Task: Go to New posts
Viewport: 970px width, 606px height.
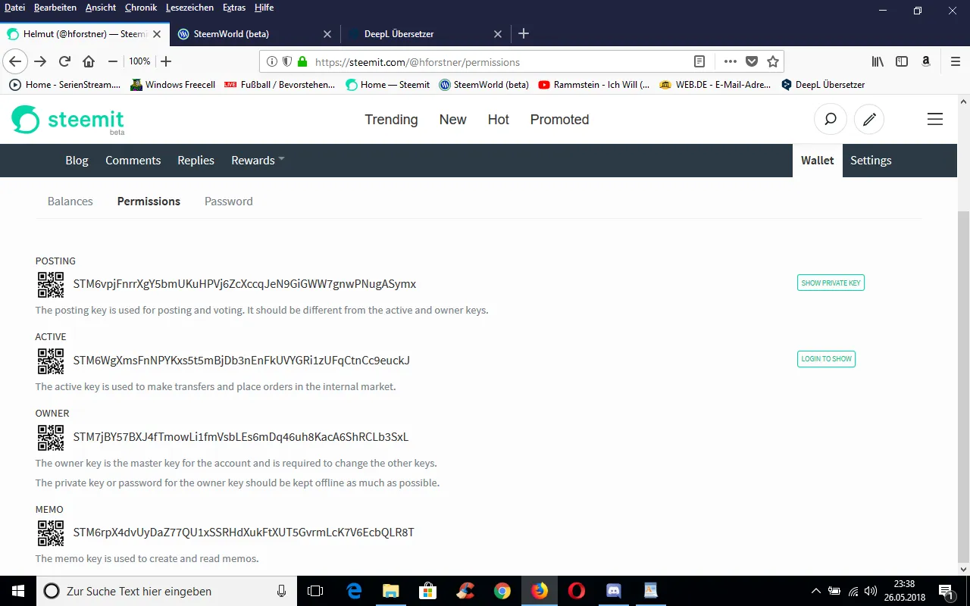Action: pos(453,120)
